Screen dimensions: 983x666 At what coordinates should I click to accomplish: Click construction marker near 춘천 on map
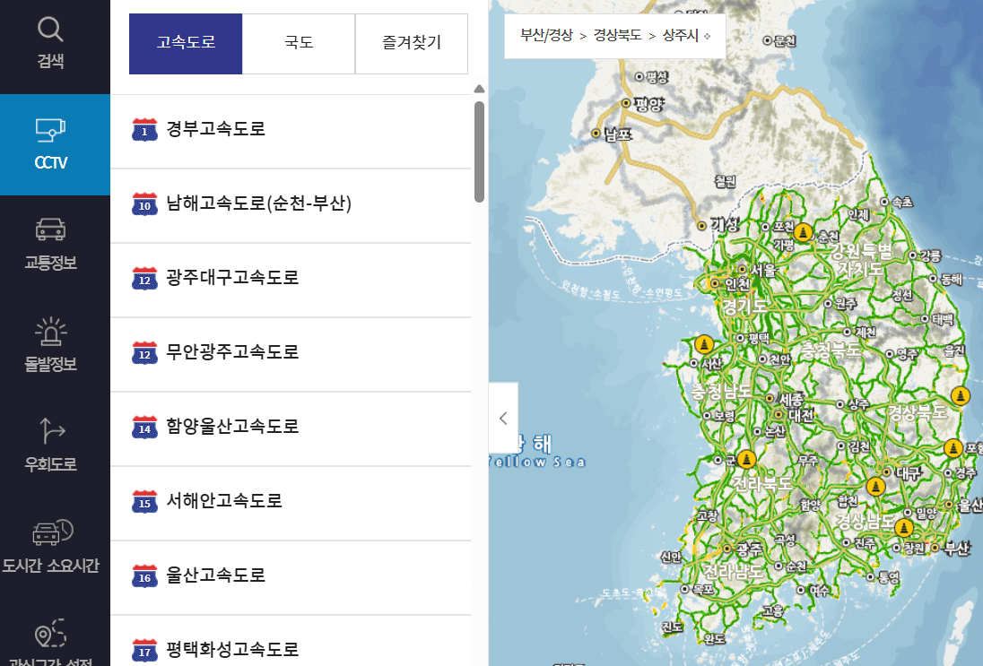point(803,232)
